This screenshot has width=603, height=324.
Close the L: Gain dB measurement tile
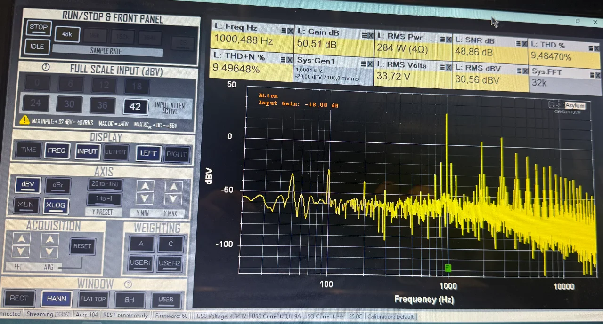[x=371, y=35]
